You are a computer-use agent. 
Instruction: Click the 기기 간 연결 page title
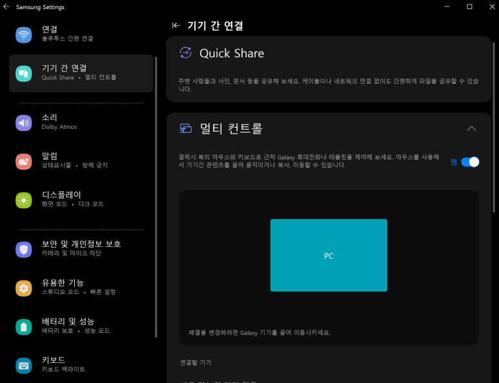point(215,26)
